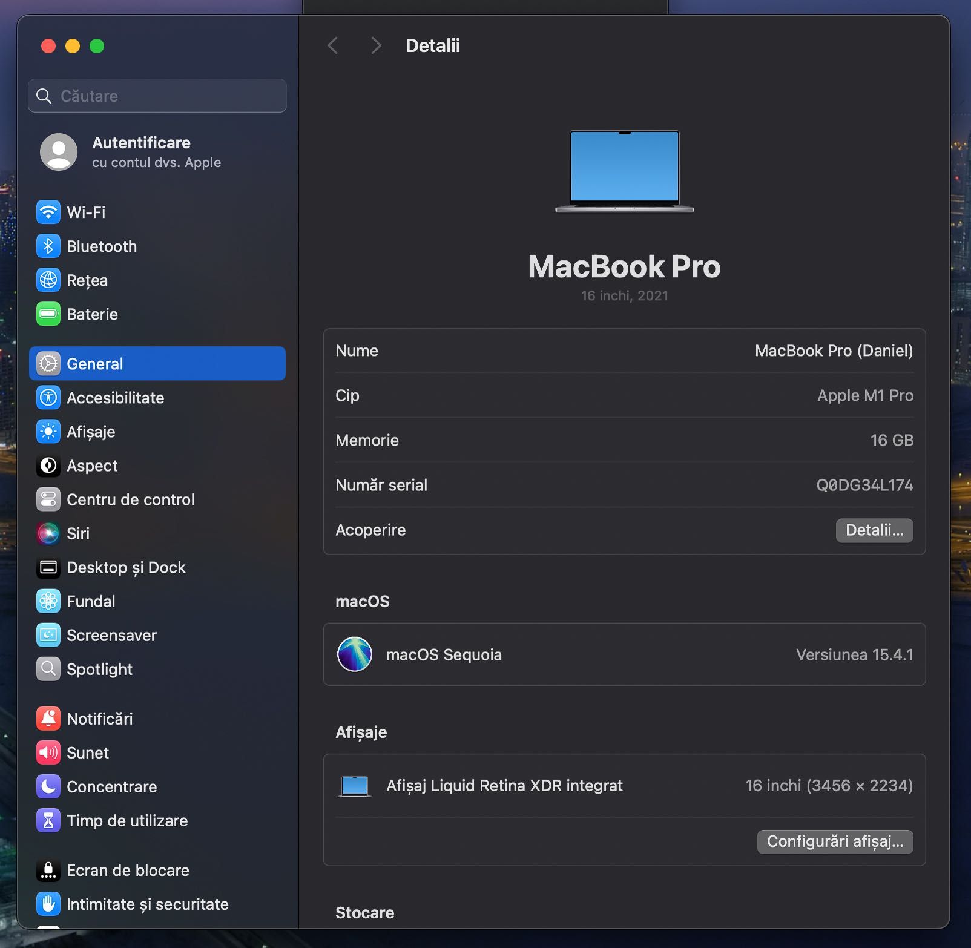971x948 pixels.
Task: Select the Rețea globe icon
Action: (48, 280)
